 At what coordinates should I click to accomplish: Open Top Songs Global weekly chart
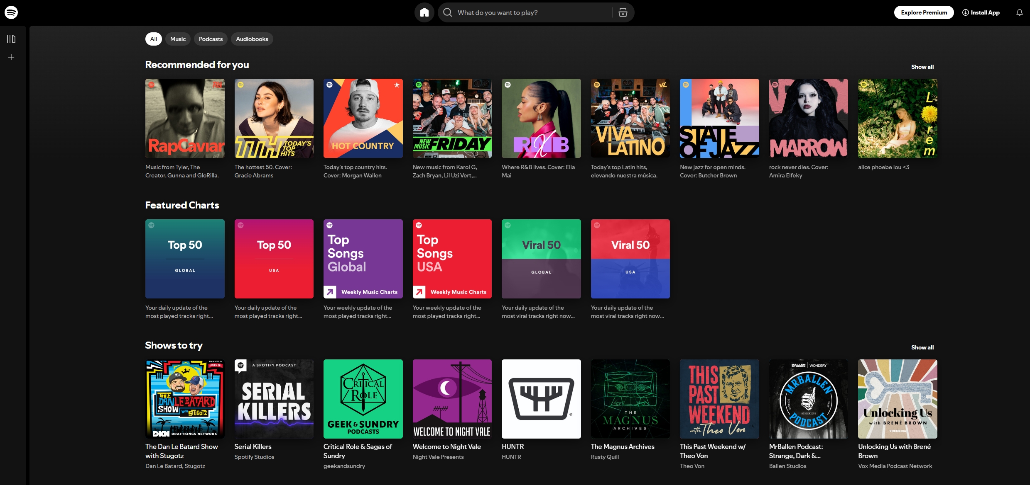coord(363,259)
